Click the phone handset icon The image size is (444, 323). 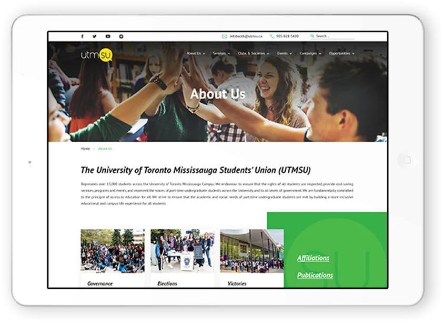pos(272,36)
